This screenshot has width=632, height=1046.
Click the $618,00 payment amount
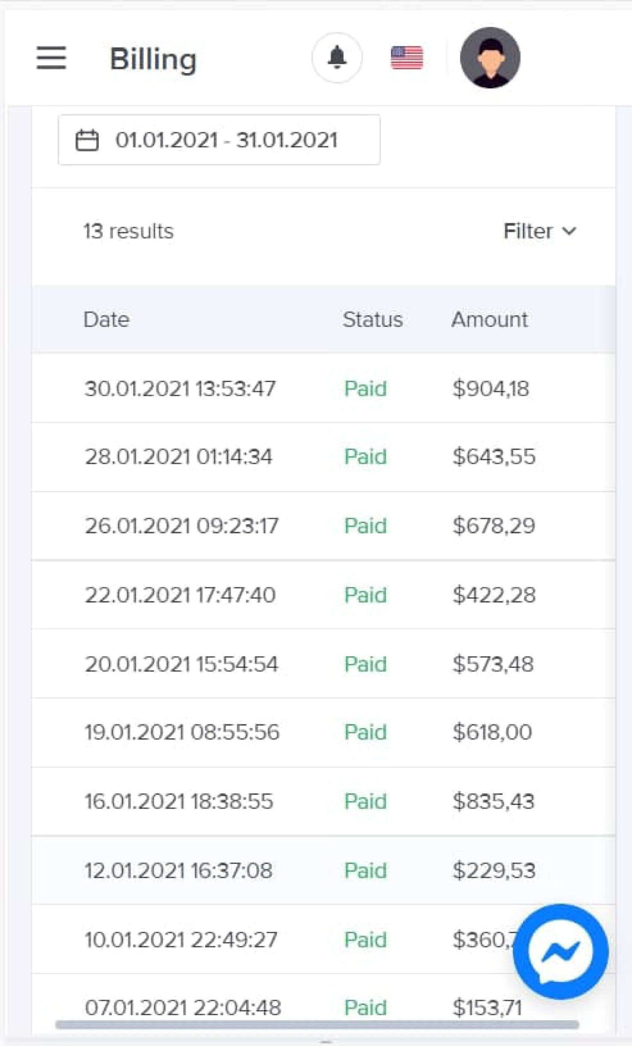(x=492, y=732)
